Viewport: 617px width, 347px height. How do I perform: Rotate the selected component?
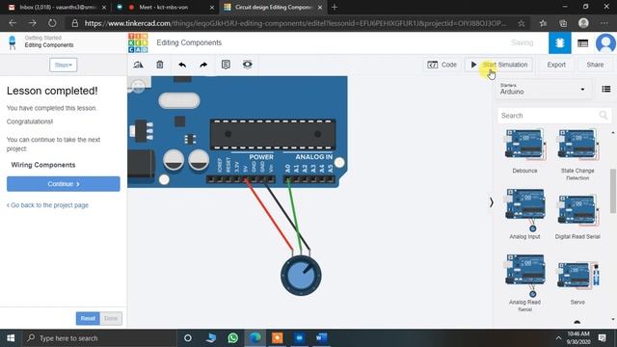pyautogui.click(x=138, y=65)
